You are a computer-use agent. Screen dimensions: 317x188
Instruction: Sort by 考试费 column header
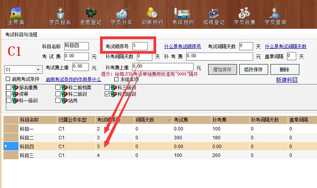(192, 120)
